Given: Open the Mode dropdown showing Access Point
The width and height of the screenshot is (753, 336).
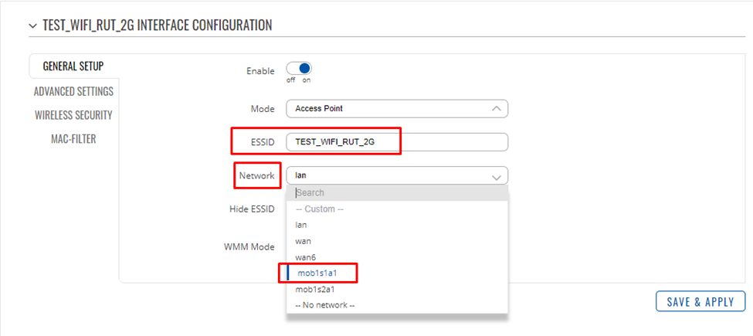Looking at the screenshot, I should (397, 108).
